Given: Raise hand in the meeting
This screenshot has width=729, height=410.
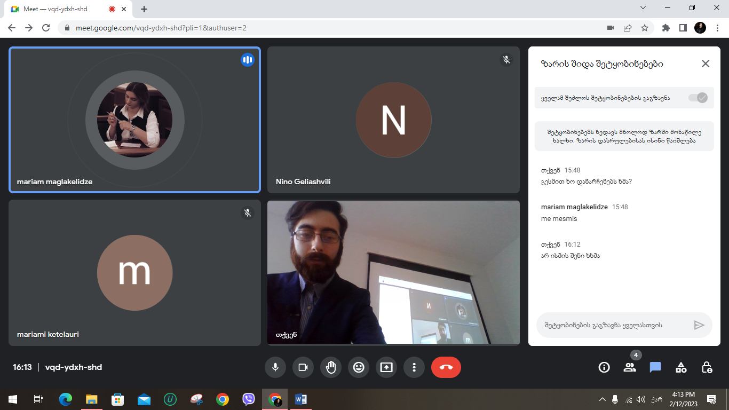Looking at the screenshot, I should 331,367.
